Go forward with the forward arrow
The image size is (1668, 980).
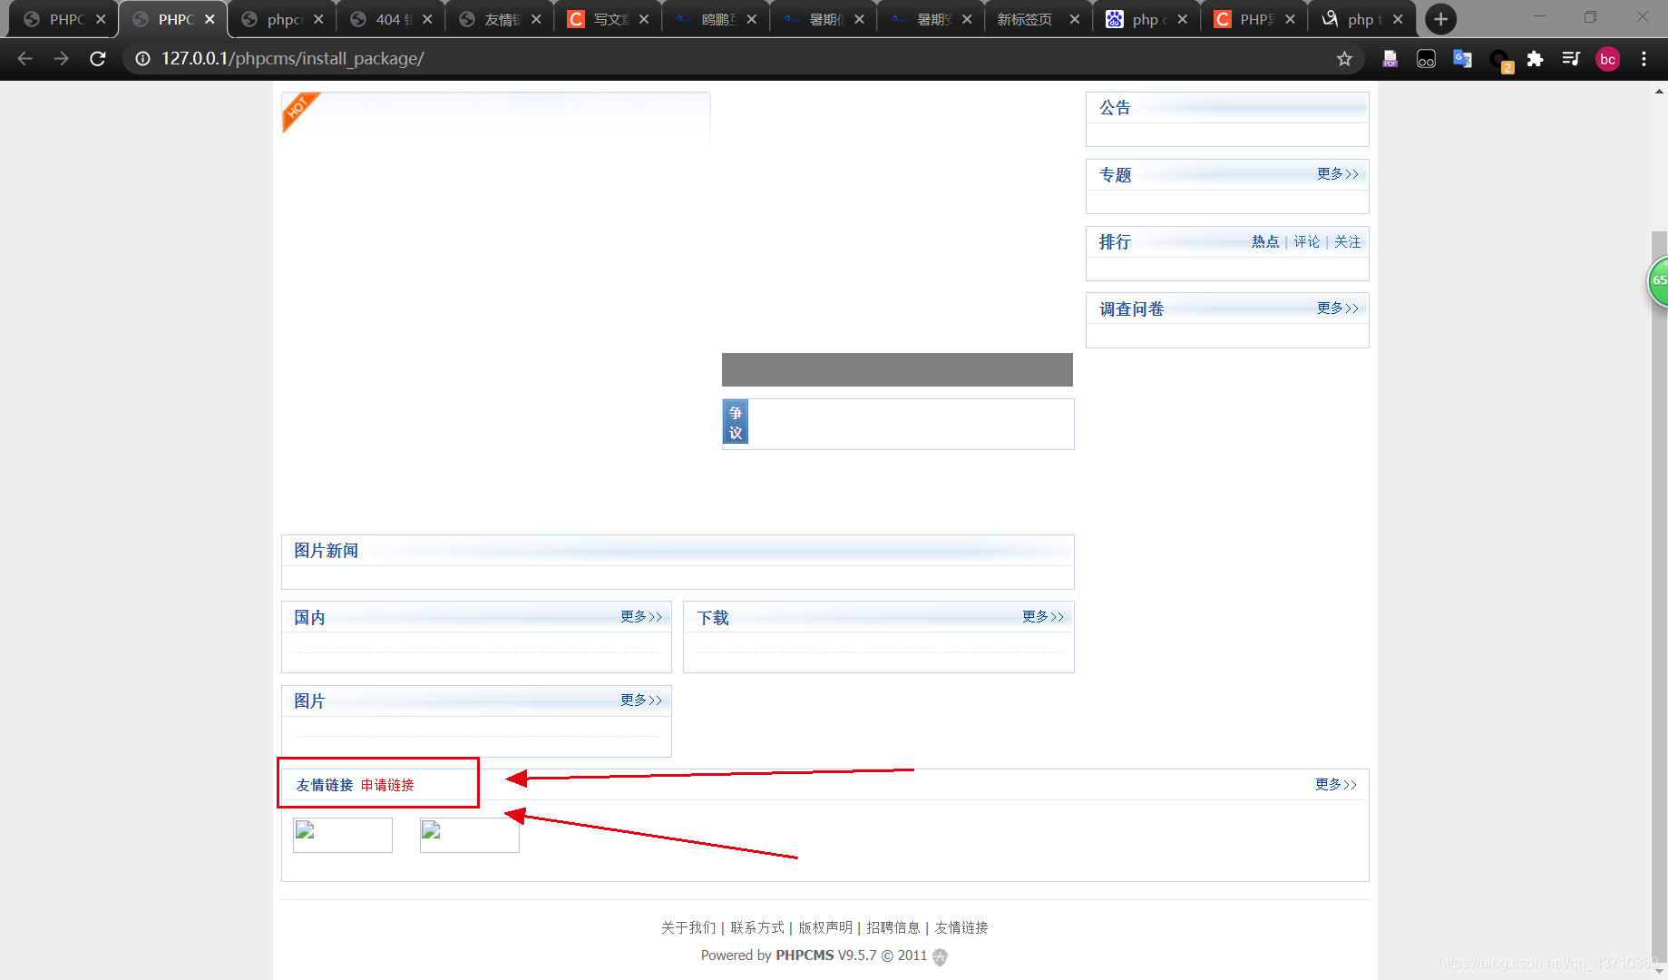click(61, 59)
